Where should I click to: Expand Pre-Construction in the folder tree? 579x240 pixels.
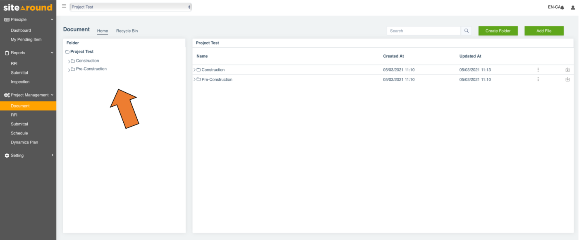[69, 69]
